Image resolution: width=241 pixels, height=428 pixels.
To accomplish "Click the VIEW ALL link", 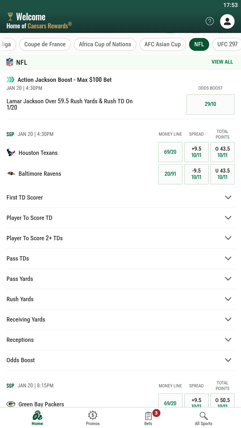I will (222, 62).
